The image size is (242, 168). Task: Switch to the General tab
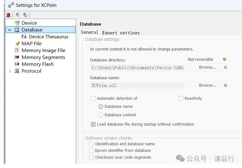[x=89, y=32]
